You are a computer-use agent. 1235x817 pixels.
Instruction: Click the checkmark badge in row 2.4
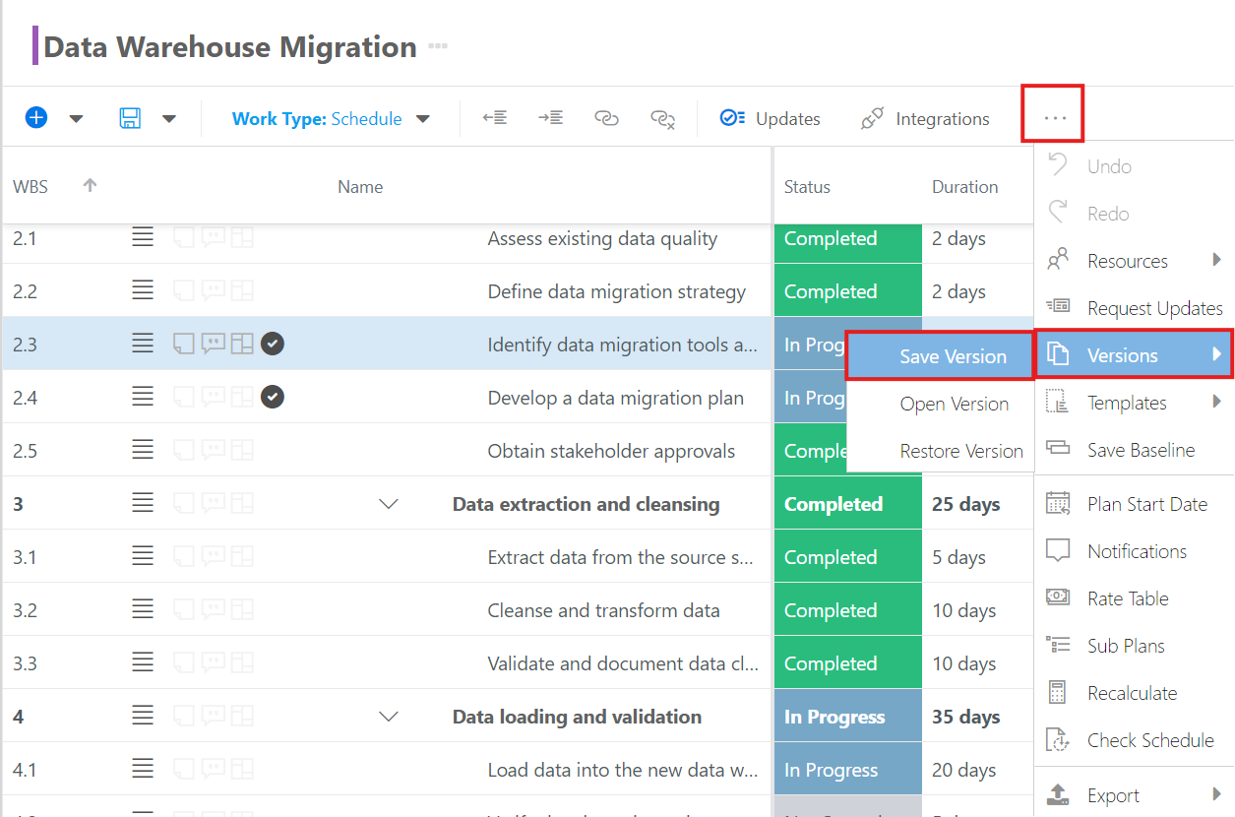pos(273,397)
